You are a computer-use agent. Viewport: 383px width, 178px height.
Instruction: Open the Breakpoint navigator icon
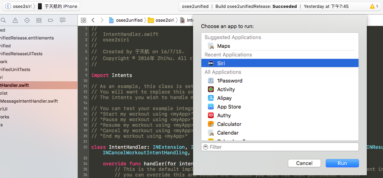pos(51,20)
